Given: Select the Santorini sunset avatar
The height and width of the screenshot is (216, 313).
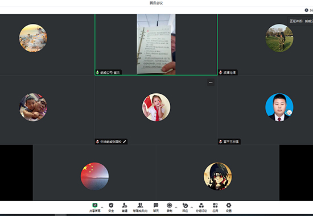Looking at the screenshot, I should (33, 38).
